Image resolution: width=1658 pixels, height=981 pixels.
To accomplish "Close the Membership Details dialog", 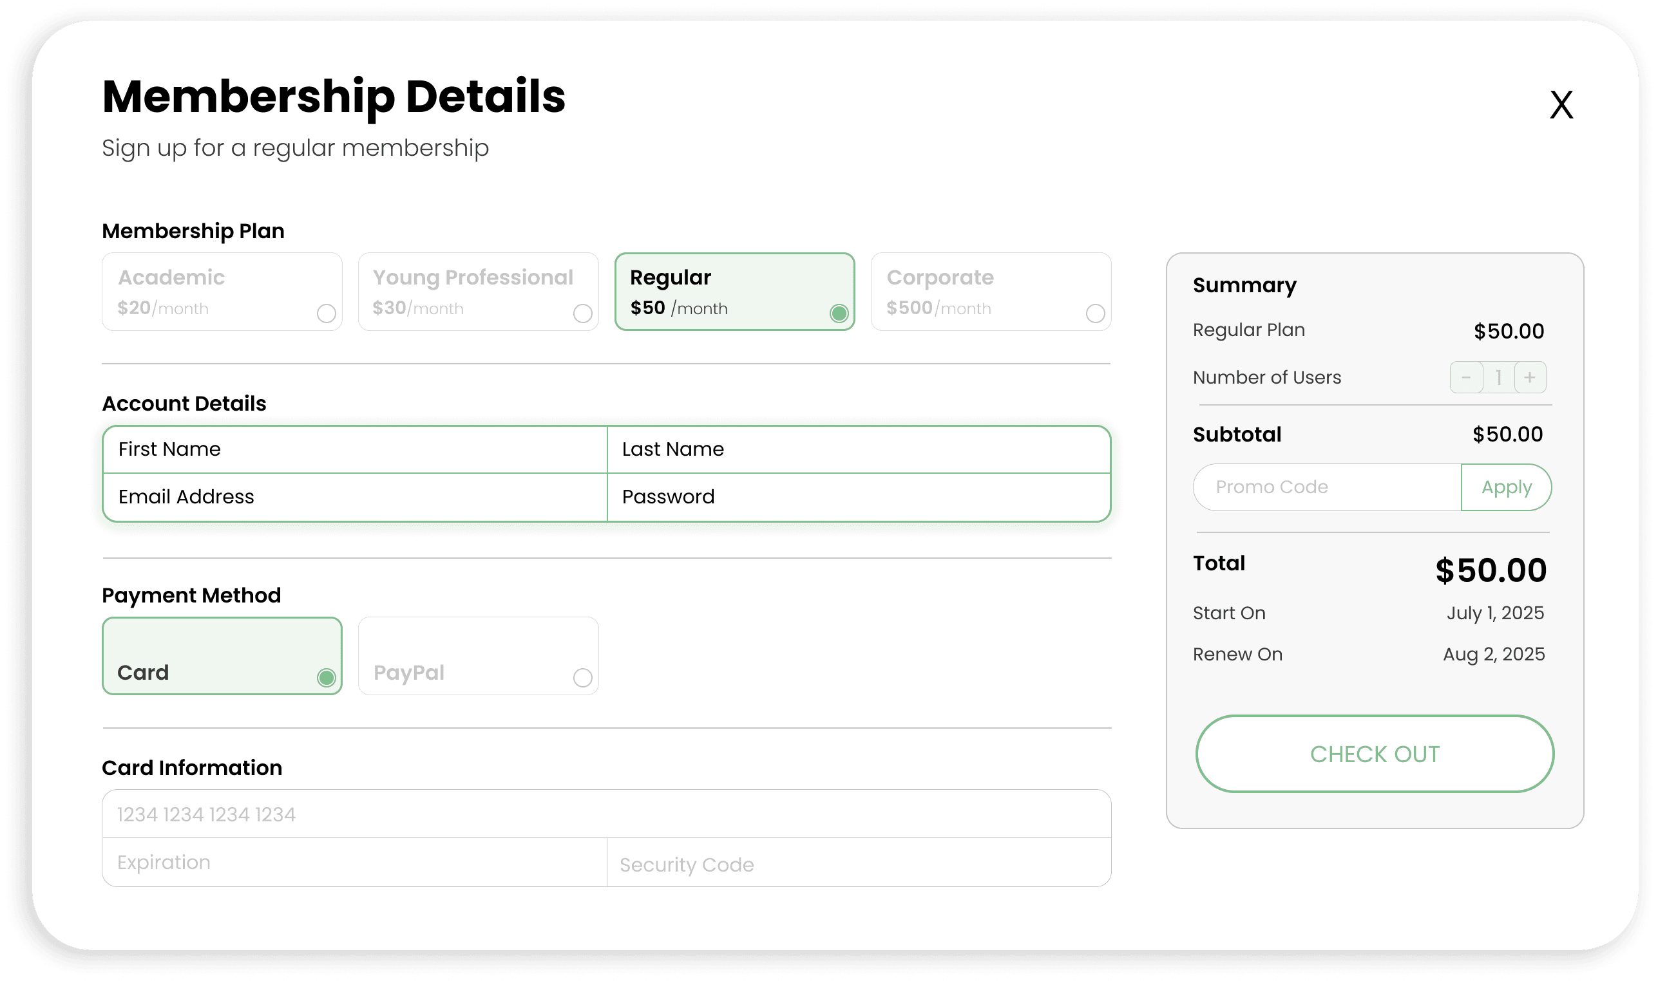I will [x=1561, y=105].
